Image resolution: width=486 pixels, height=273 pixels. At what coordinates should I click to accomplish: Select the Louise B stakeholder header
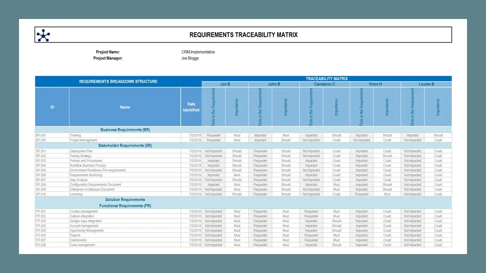(426, 84)
